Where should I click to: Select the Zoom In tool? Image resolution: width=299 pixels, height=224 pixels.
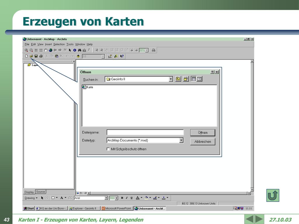pyautogui.click(x=26, y=50)
